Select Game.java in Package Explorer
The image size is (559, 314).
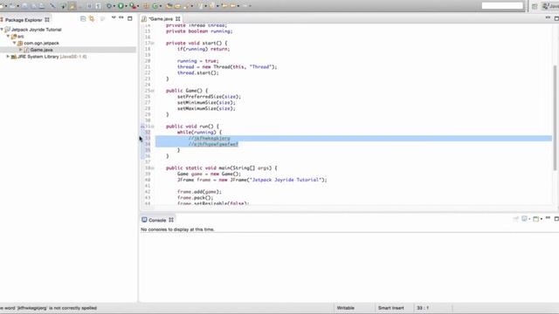(x=41, y=50)
